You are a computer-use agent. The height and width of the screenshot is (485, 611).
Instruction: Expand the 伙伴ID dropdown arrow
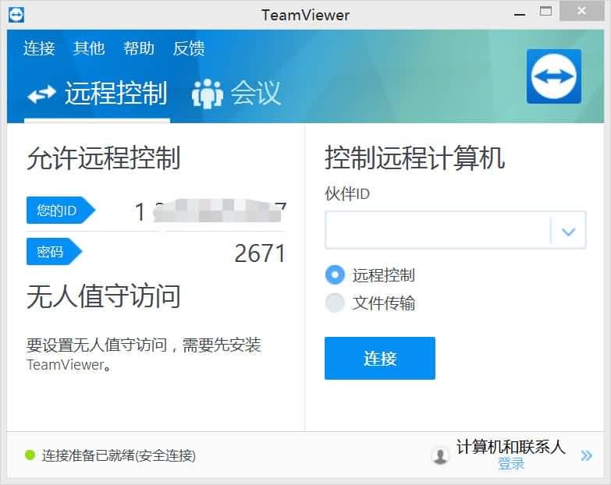[x=569, y=232]
